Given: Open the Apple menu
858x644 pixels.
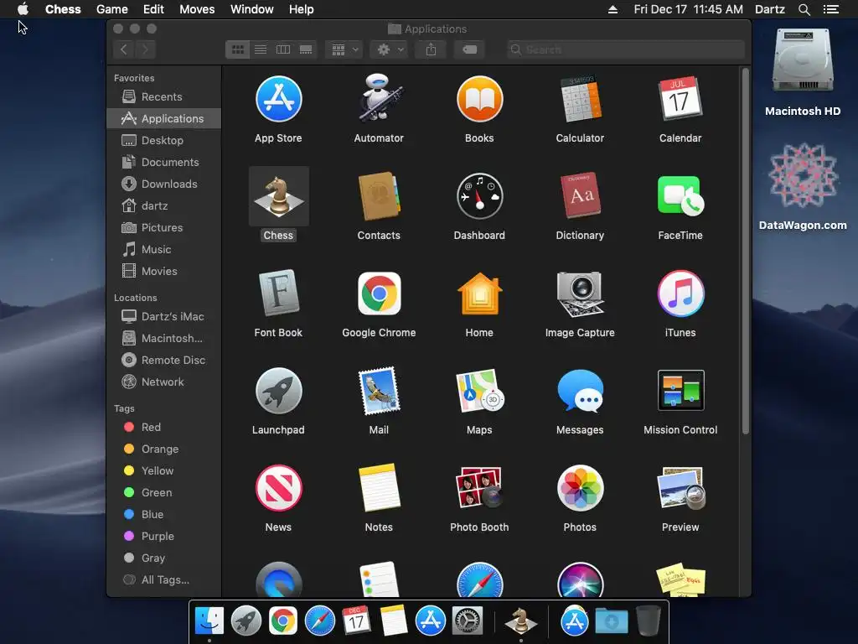Looking at the screenshot, I should pyautogui.click(x=23, y=8).
